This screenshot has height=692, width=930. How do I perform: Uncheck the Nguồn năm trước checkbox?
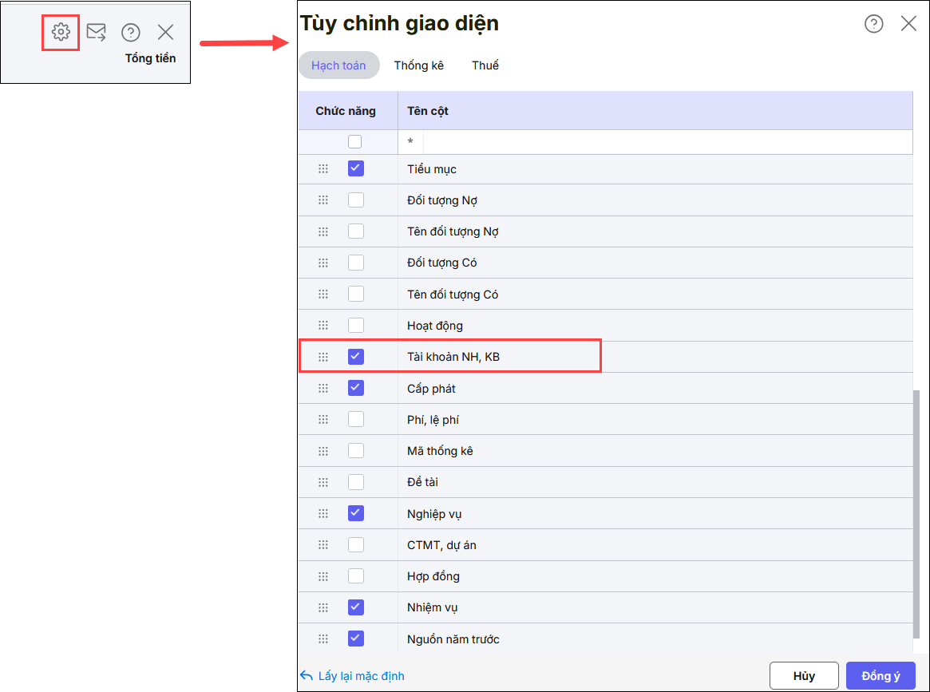coord(356,639)
